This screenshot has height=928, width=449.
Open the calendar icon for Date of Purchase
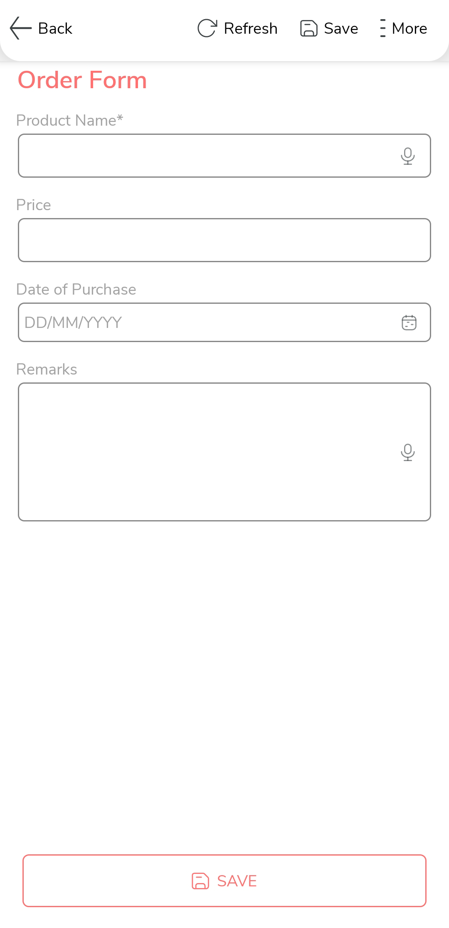409,323
